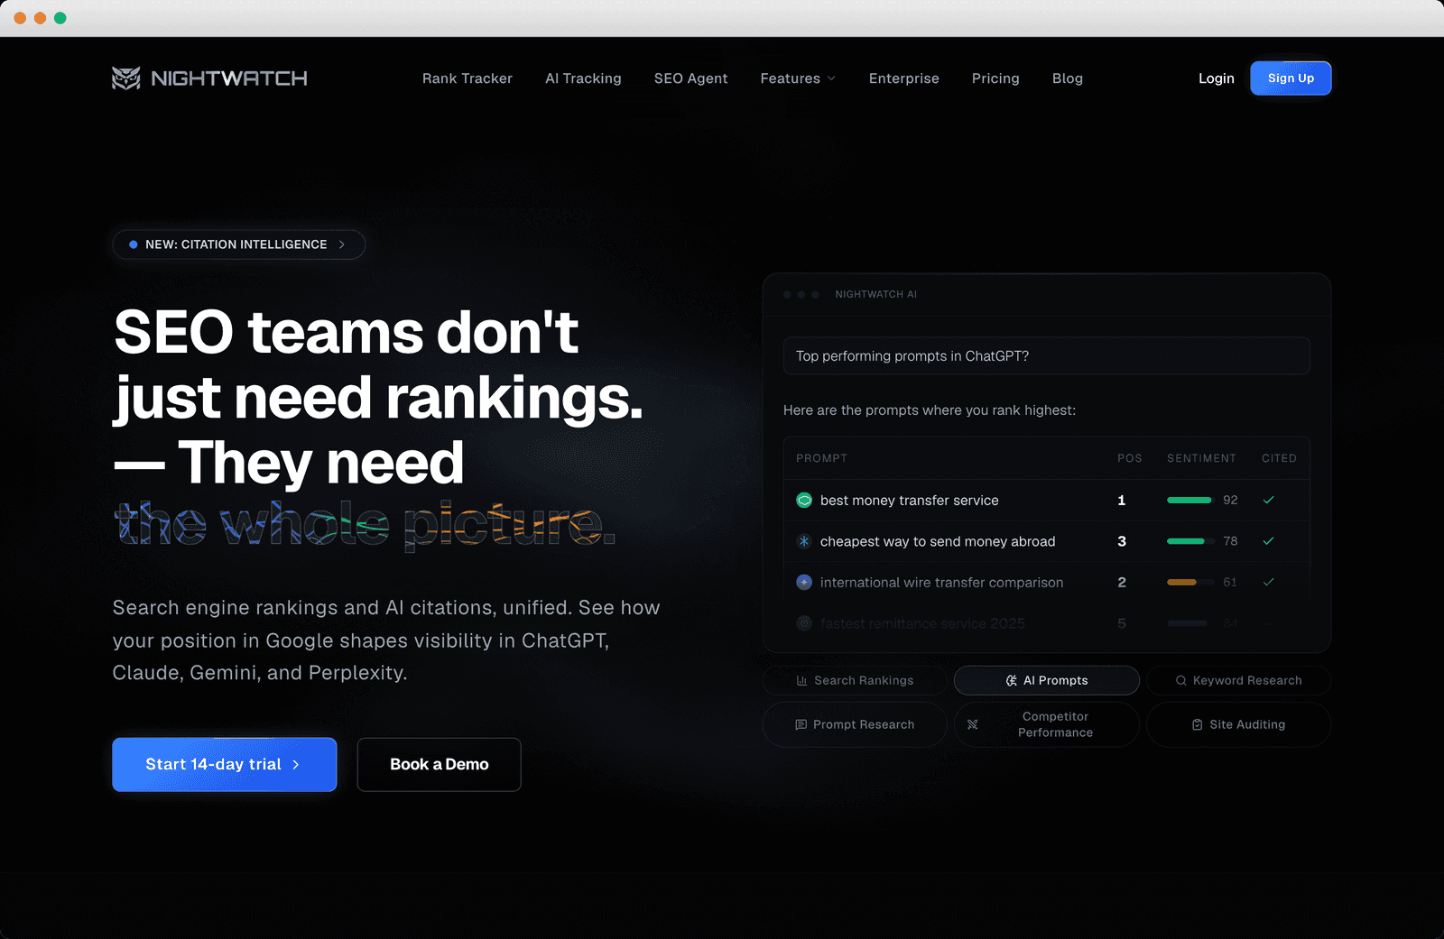Click the red close window button

(20, 18)
